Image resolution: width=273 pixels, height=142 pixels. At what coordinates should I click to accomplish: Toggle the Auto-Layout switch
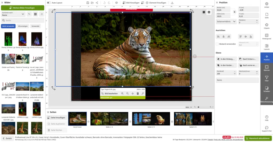tap(49, 3)
